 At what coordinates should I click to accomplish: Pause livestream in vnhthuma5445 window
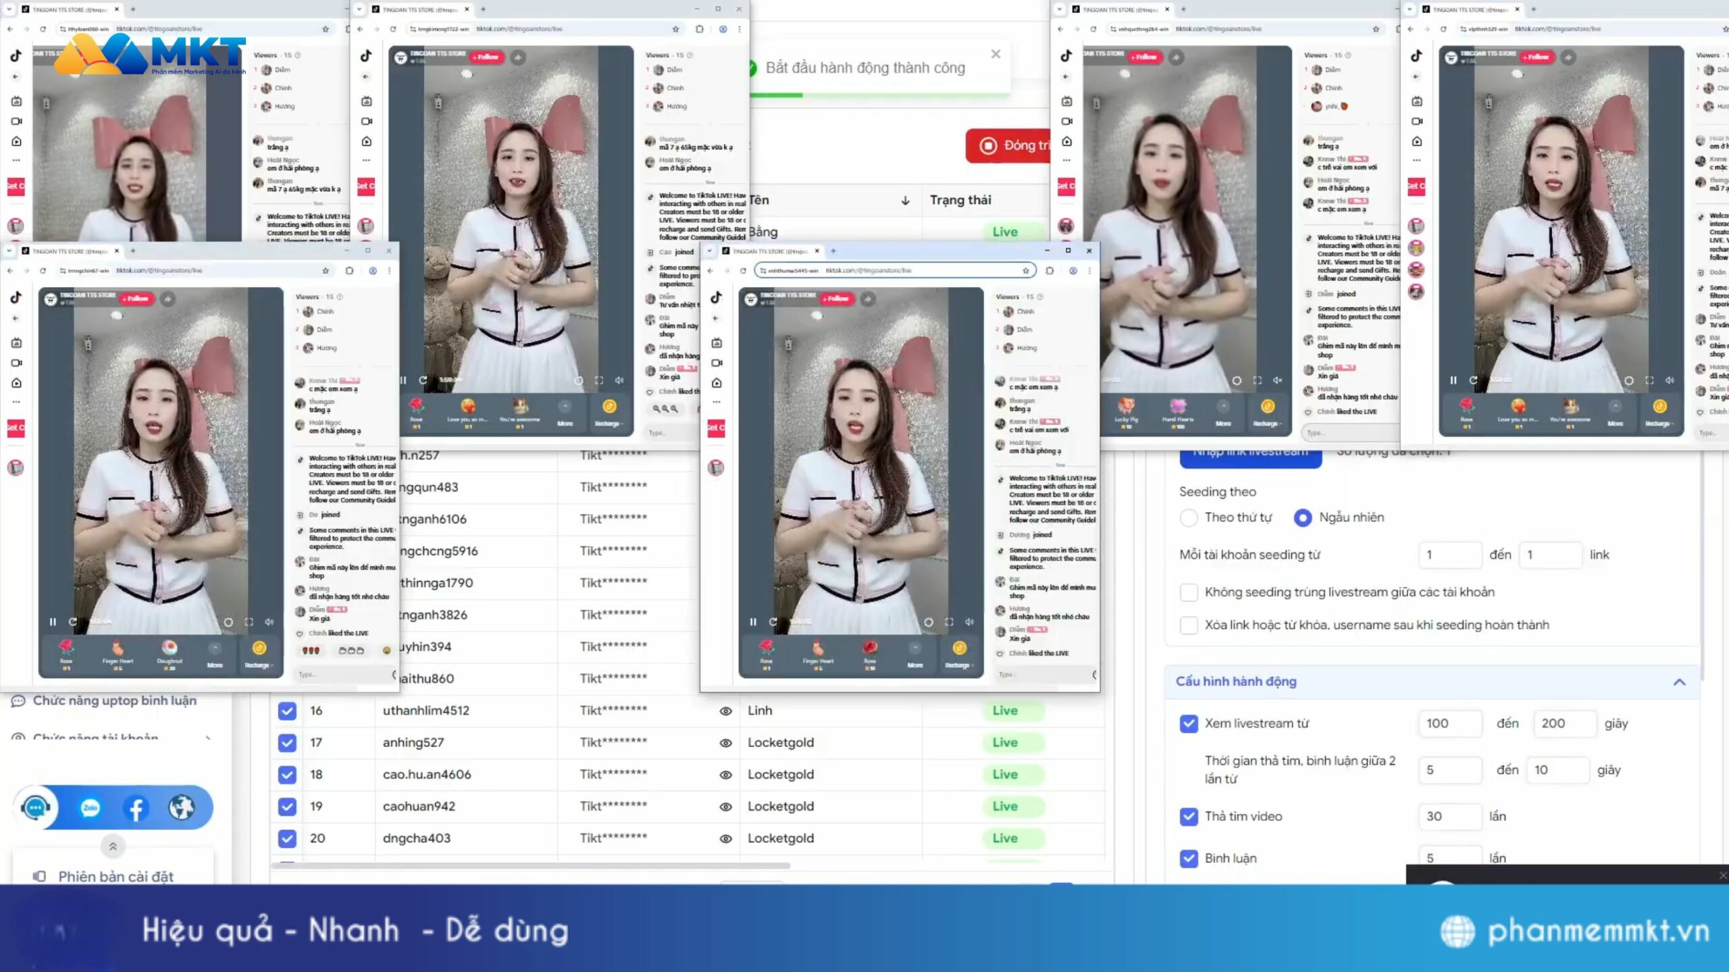pos(753,621)
